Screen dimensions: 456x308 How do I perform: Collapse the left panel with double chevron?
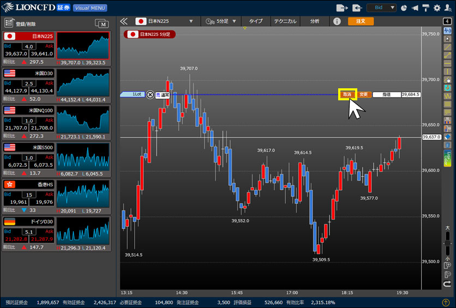[124, 21]
